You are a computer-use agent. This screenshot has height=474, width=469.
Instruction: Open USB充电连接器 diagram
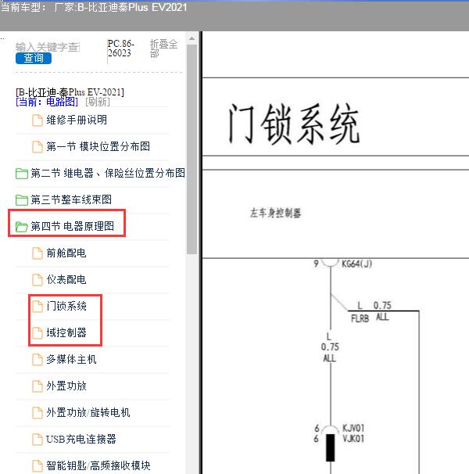81,440
